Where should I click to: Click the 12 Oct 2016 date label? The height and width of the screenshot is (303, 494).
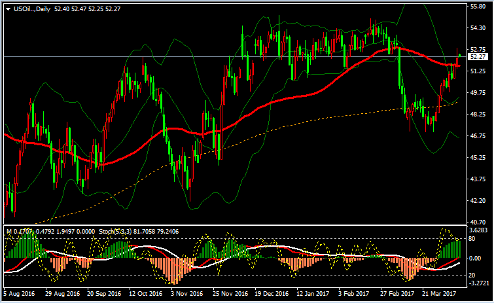point(145,294)
